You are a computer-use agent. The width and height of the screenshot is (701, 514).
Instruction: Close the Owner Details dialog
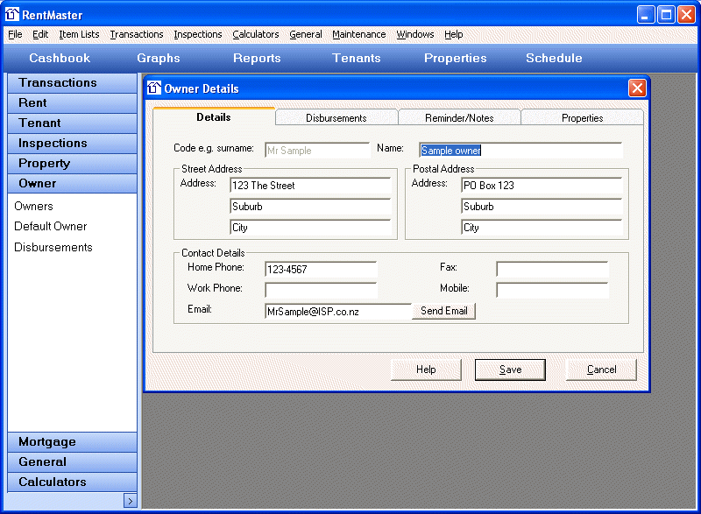point(637,88)
